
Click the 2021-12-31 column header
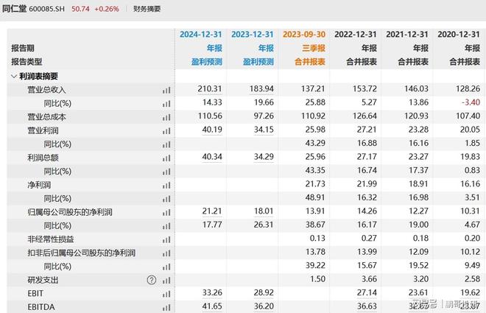tap(407, 34)
